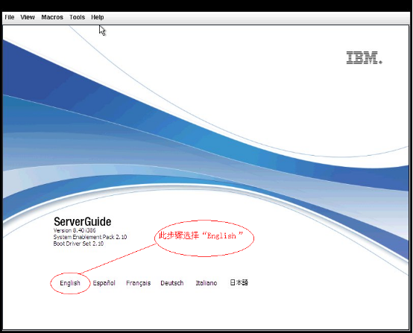The height and width of the screenshot is (333, 413).
Task: Open the Help menu
Action: pos(98,17)
